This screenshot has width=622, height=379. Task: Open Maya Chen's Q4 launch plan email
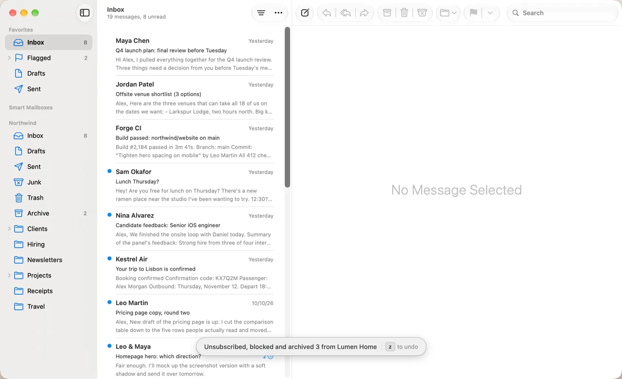click(190, 54)
